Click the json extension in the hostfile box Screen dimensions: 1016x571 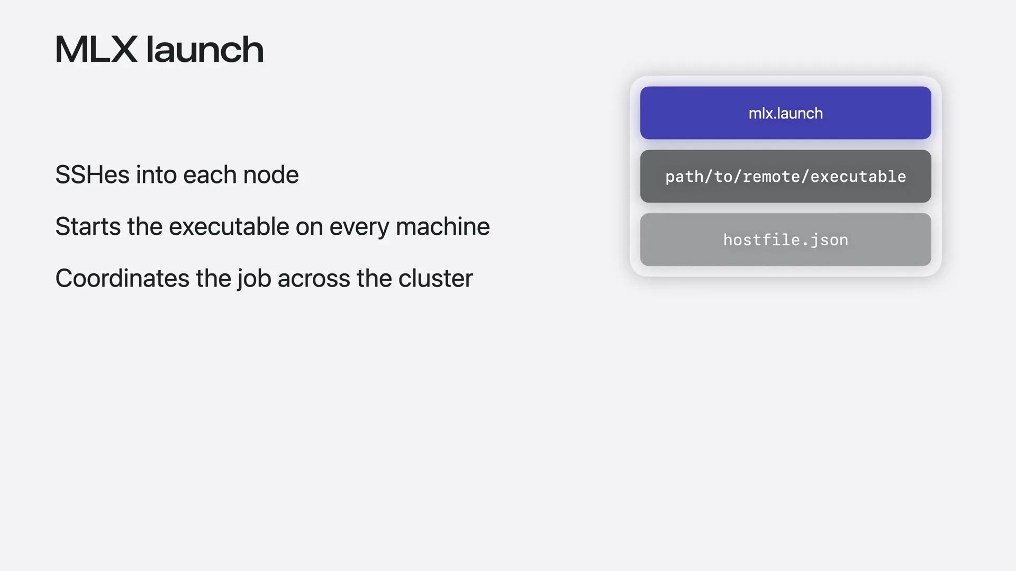pyautogui.click(x=829, y=240)
